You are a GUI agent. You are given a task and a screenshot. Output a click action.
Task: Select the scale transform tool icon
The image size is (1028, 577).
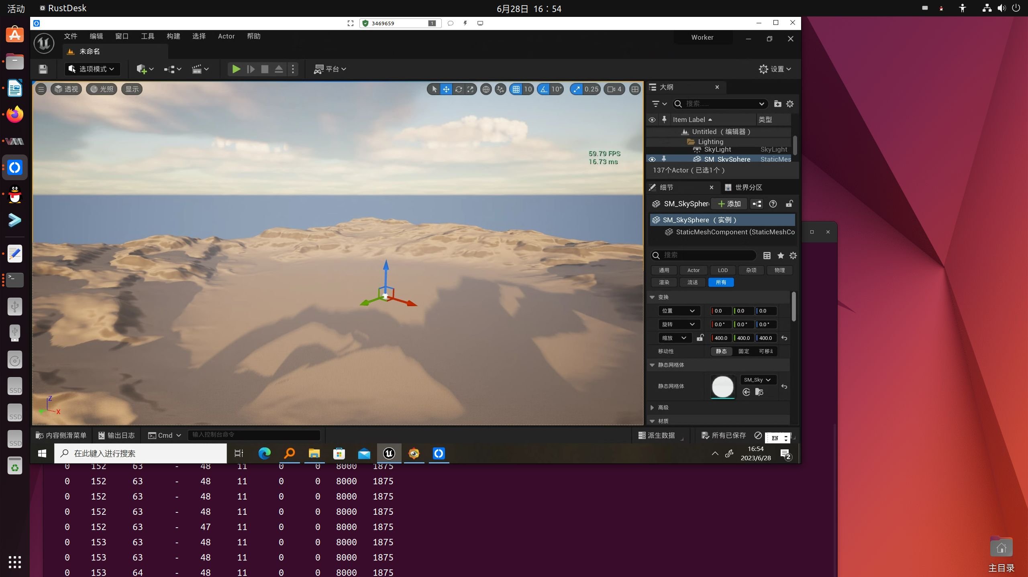pos(470,89)
